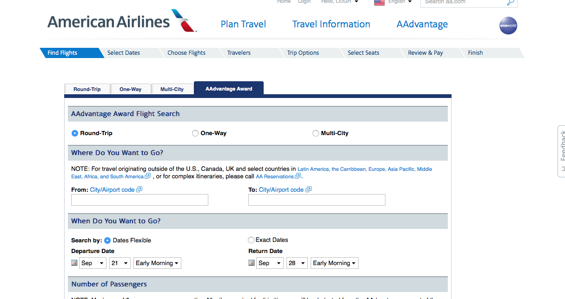This screenshot has height=299, width=565.
Task: Open the departure date calendar icon
Action: coord(74,263)
